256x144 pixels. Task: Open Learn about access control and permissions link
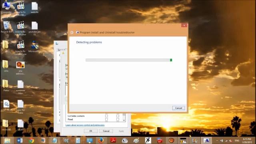[x=85, y=125]
